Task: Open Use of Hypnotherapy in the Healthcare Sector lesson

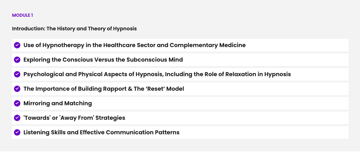Action: [x=135, y=45]
